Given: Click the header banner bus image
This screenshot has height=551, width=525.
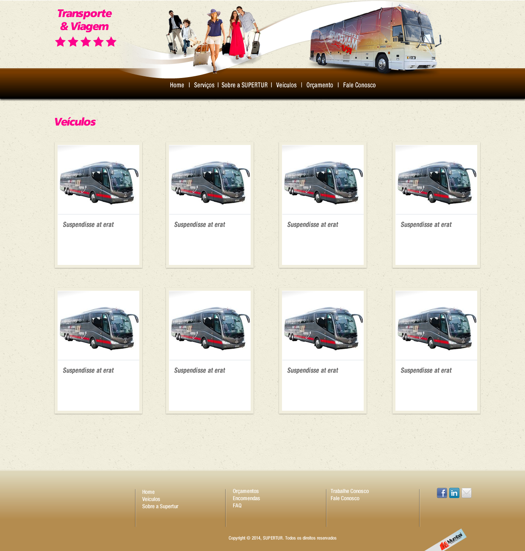Looking at the screenshot, I should coord(375,40).
